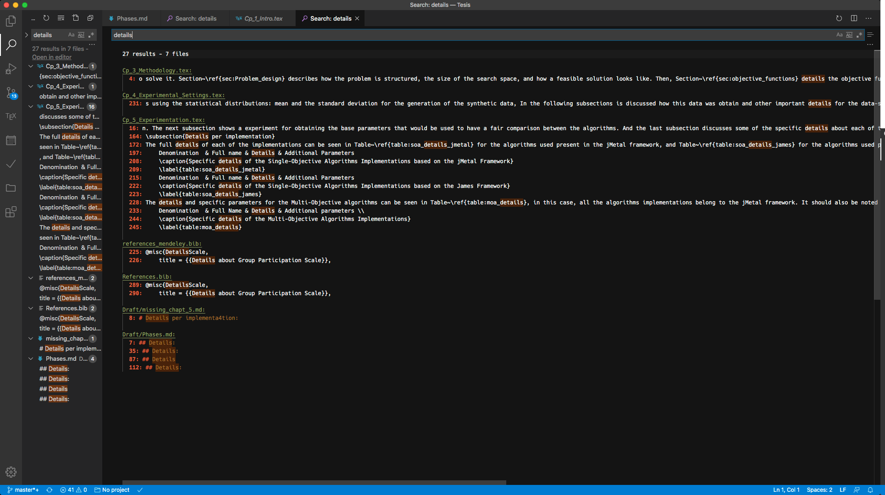Click the Open in editor link
The height and width of the screenshot is (495, 885).
point(51,57)
